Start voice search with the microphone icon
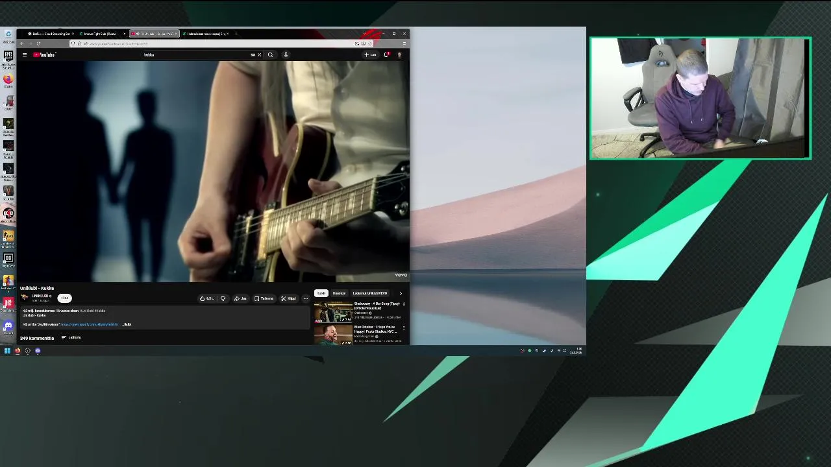This screenshot has height=467, width=831. (x=286, y=55)
